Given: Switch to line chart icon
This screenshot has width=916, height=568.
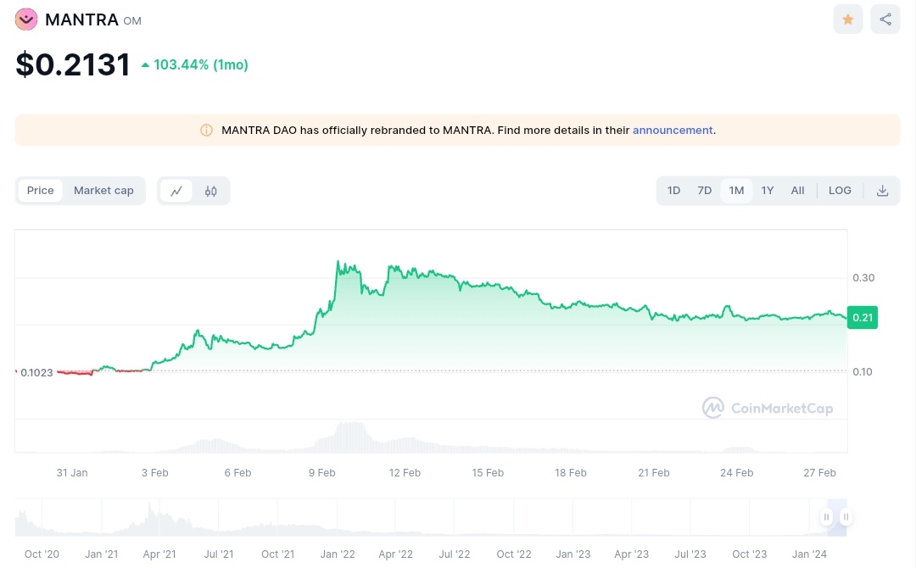Looking at the screenshot, I should [176, 191].
